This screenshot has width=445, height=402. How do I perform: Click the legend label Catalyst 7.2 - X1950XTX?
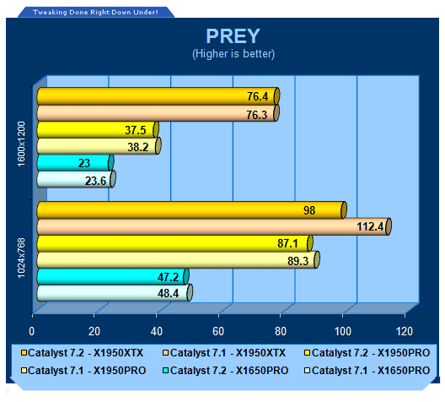(x=85, y=353)
